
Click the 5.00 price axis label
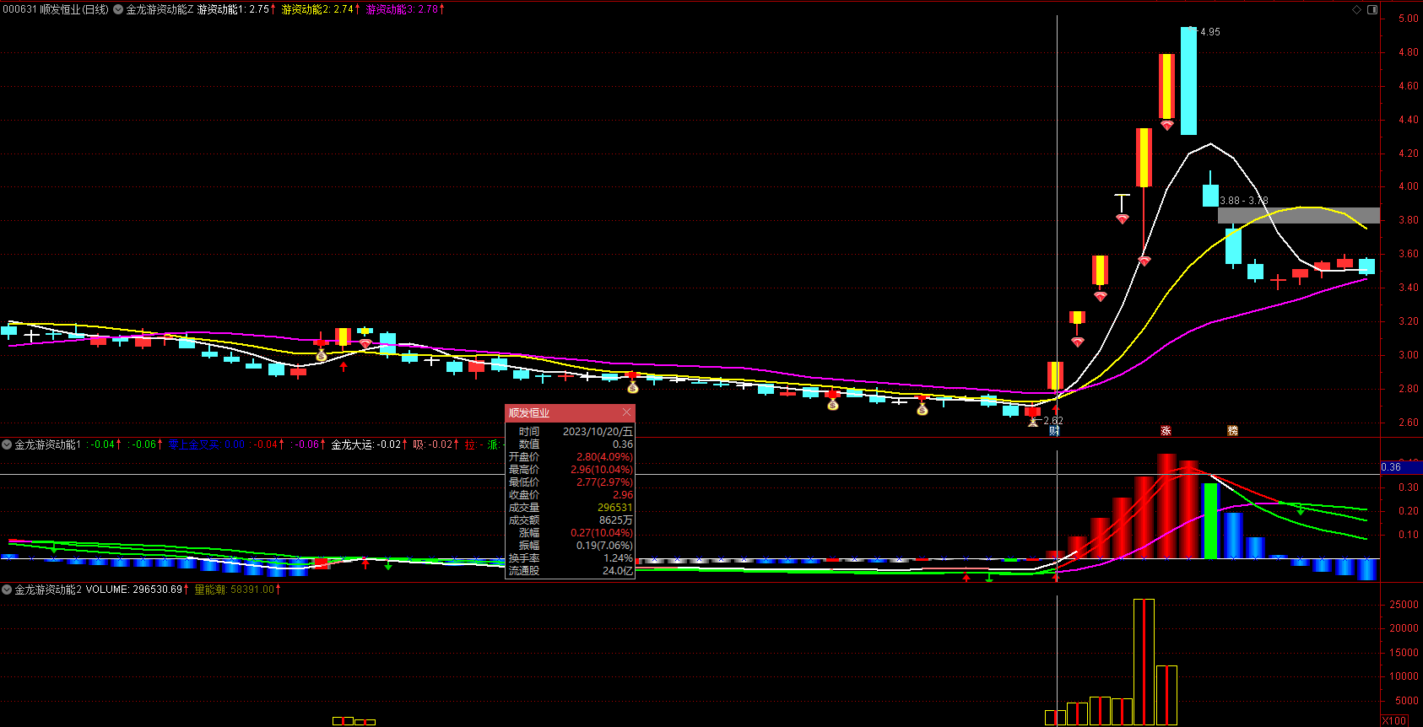pos(1408,19)
